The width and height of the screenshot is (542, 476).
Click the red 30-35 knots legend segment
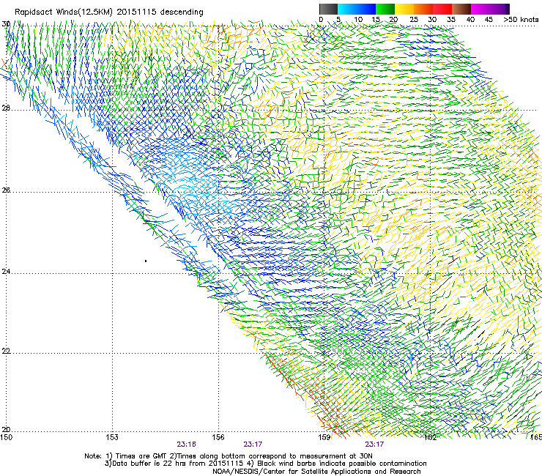[x=442, y=9]
